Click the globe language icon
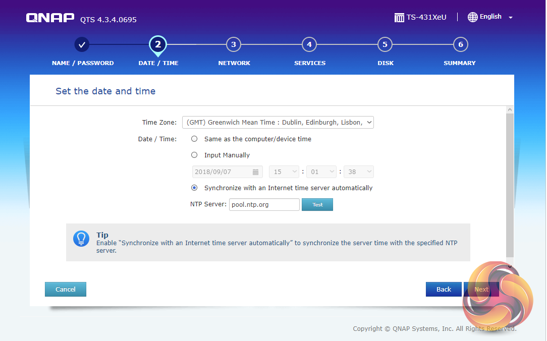 (x=472, y=17)
